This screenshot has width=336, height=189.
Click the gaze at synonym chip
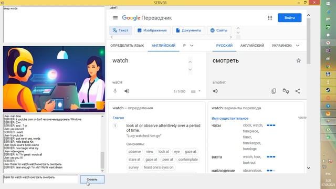pos(190,152)
